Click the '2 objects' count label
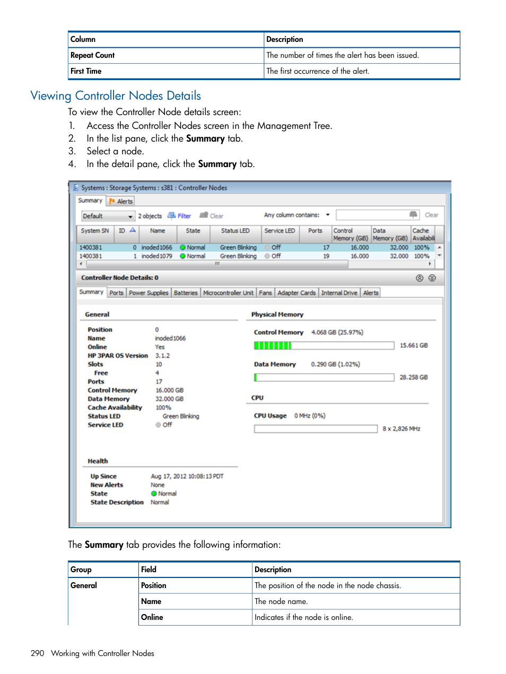 pos(150,216)
